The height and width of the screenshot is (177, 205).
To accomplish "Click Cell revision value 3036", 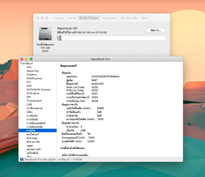I will coord(95,101).
